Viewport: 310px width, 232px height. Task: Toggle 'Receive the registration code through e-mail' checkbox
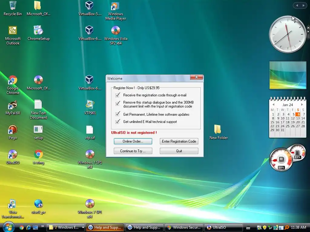117,95
